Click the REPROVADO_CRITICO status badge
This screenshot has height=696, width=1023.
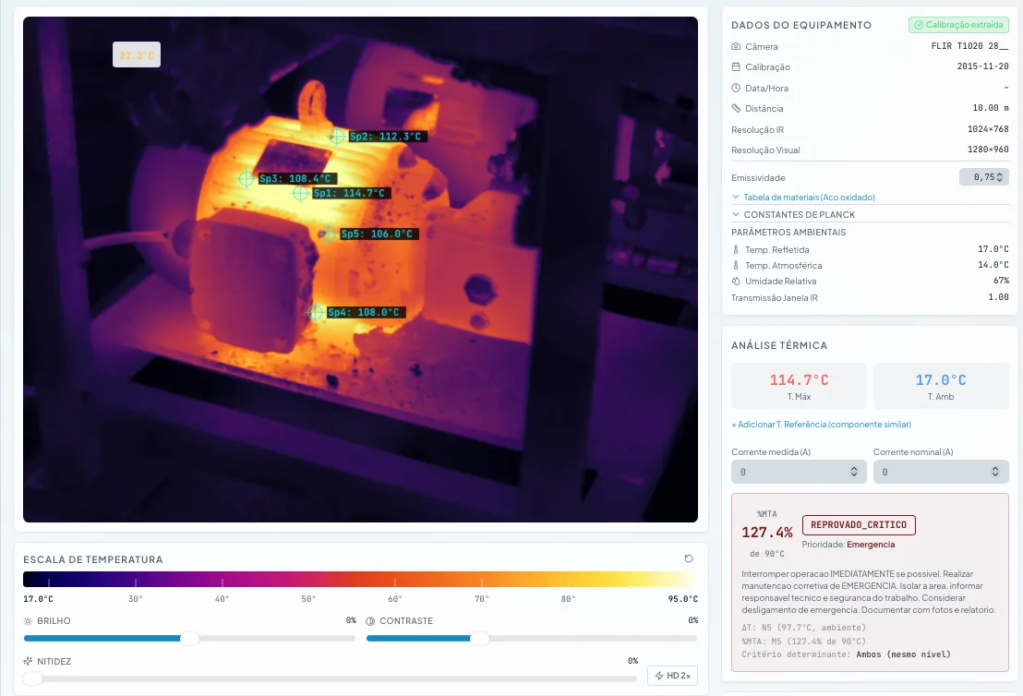pos(859,524)
